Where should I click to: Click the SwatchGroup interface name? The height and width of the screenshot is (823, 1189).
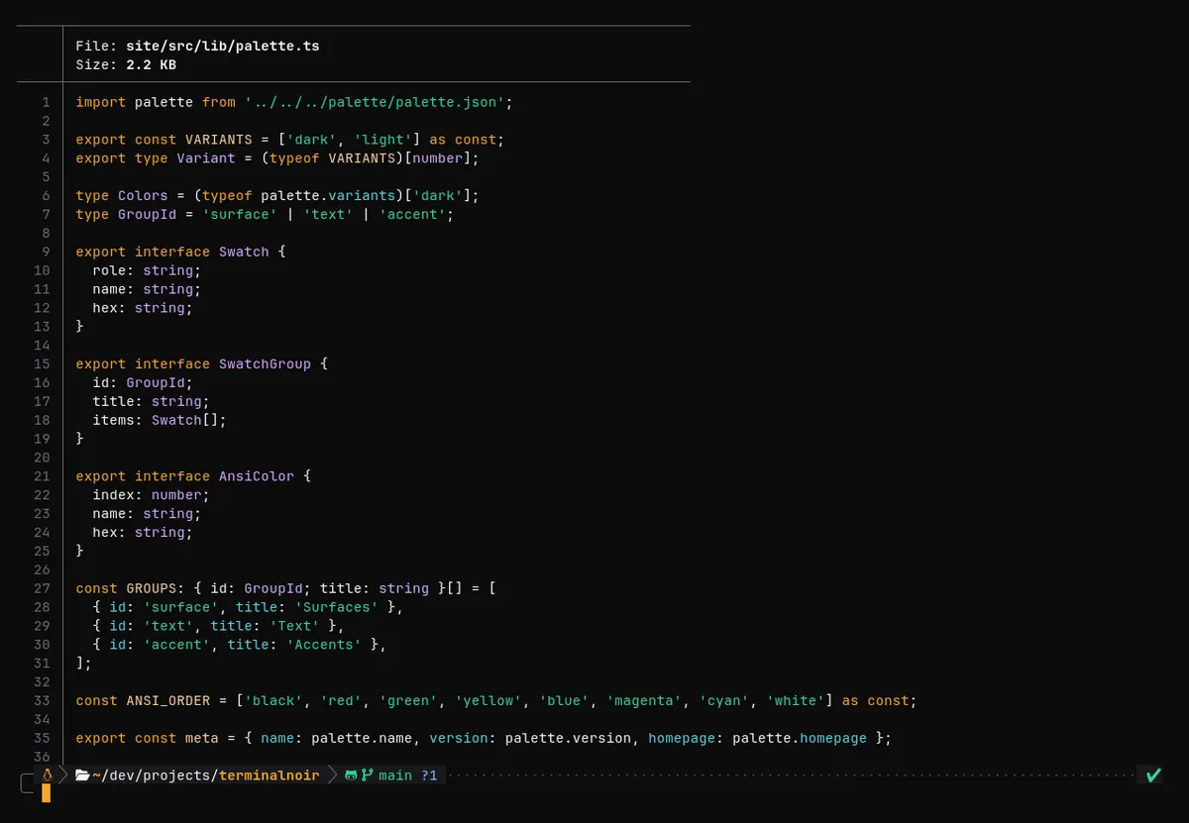point(265,363)
